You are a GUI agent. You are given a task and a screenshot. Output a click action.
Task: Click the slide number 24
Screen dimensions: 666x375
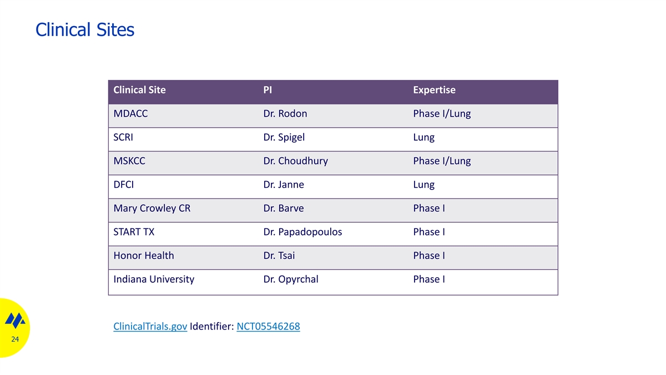tap(15, 339)
